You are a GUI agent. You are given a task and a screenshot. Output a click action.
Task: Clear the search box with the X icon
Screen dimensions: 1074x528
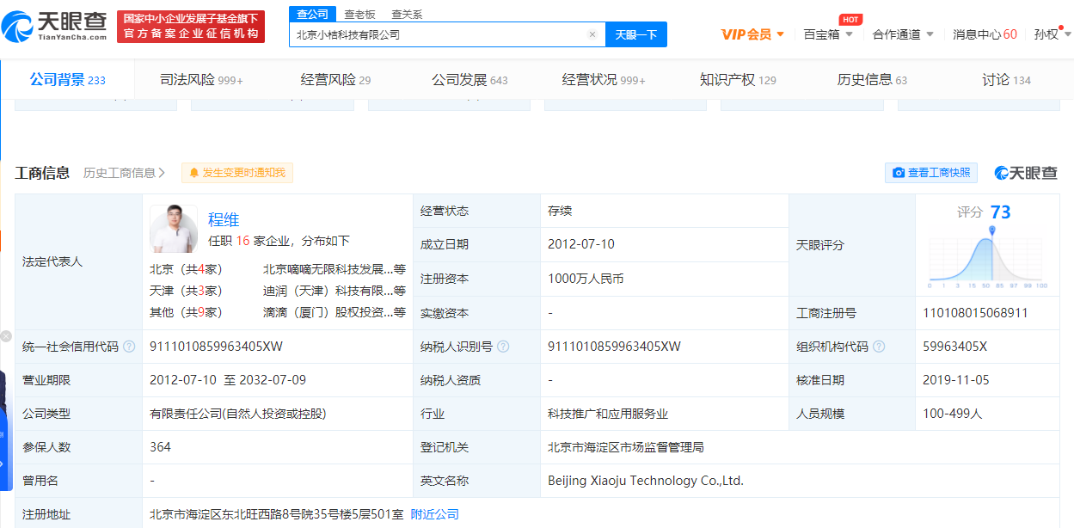592,34
